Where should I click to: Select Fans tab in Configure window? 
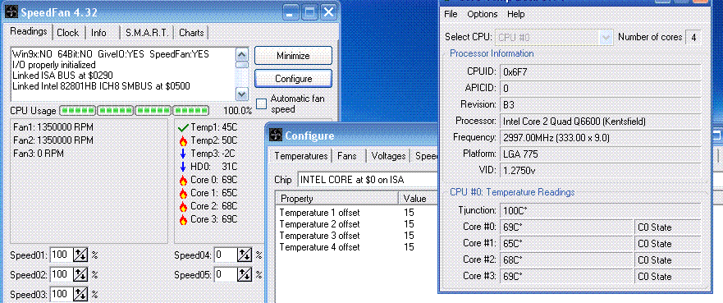[347, 156]
